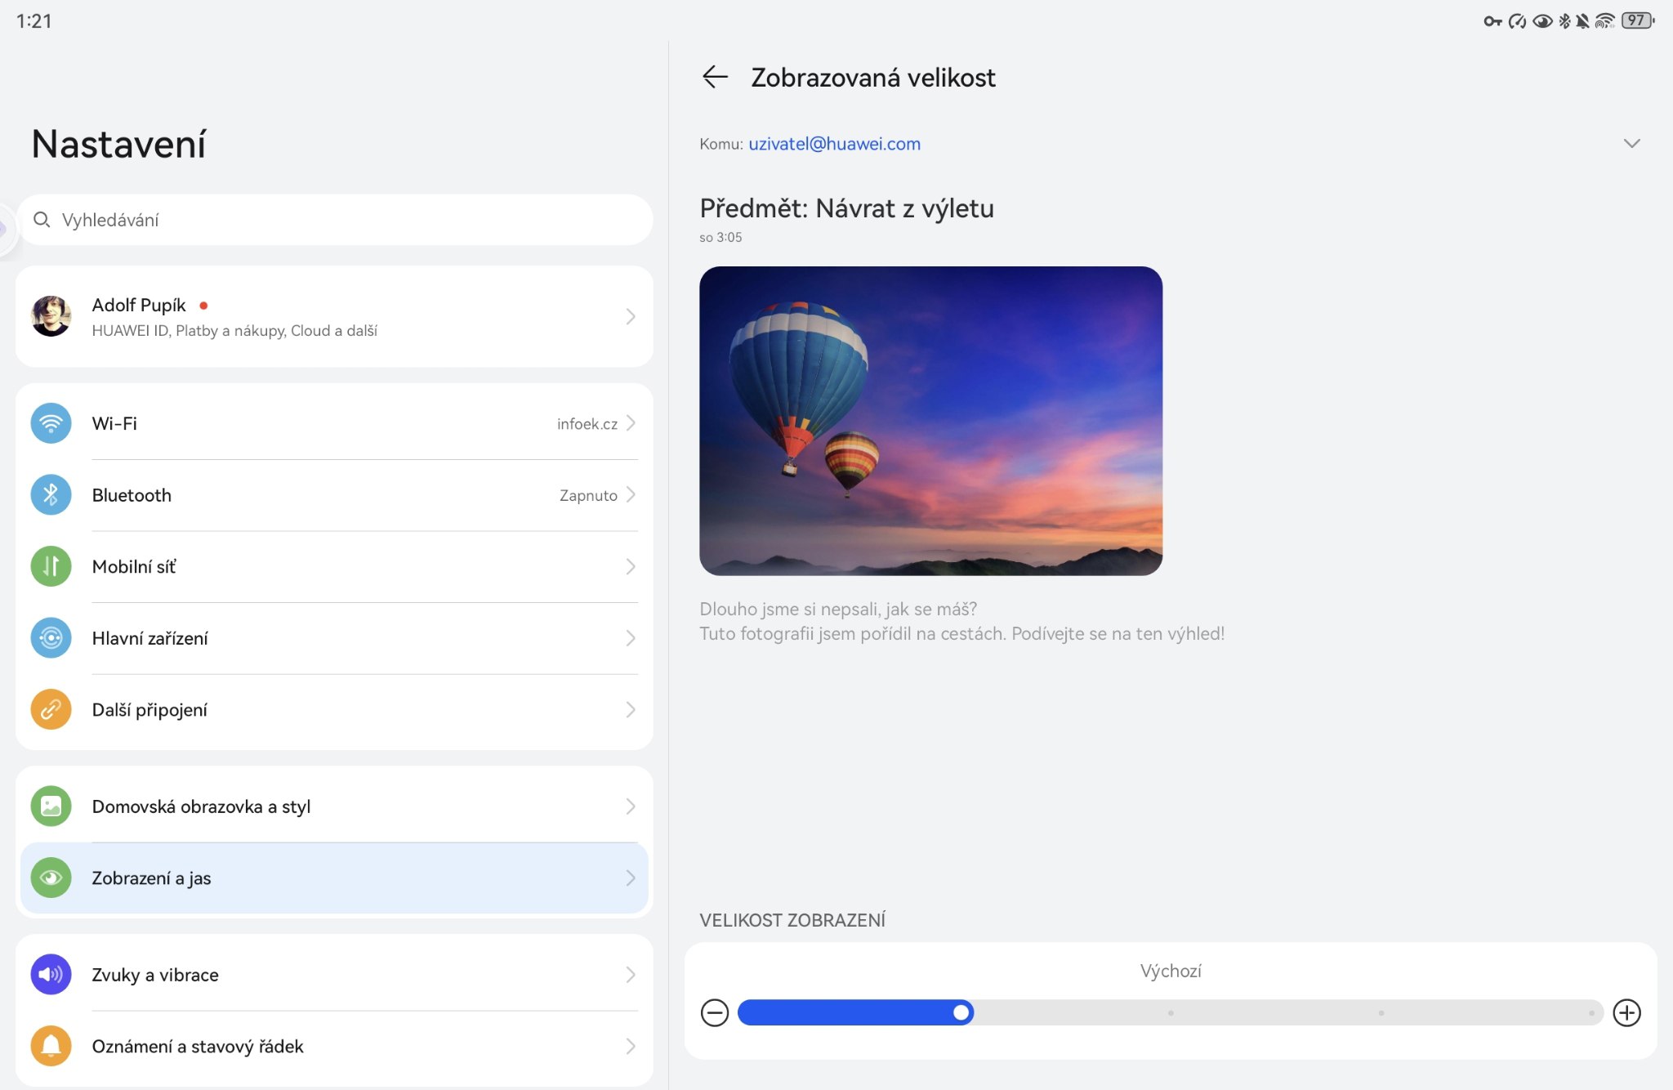Click the Vyhledávání search field
Image resolution: width=1673 pixels, height=1090 pixels.
335,220
